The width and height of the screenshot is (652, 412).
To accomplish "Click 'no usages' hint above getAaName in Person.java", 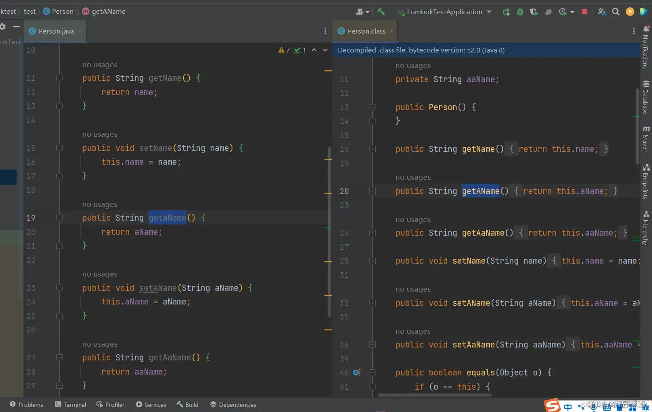I will click(x=100, y=344).
